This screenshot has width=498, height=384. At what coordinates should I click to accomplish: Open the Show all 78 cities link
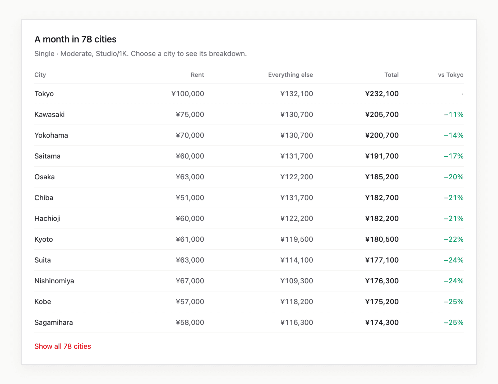tap(63, 346)
